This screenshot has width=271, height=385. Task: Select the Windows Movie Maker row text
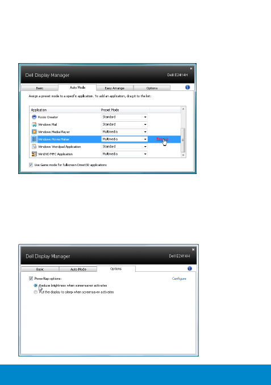coord(54,139)
